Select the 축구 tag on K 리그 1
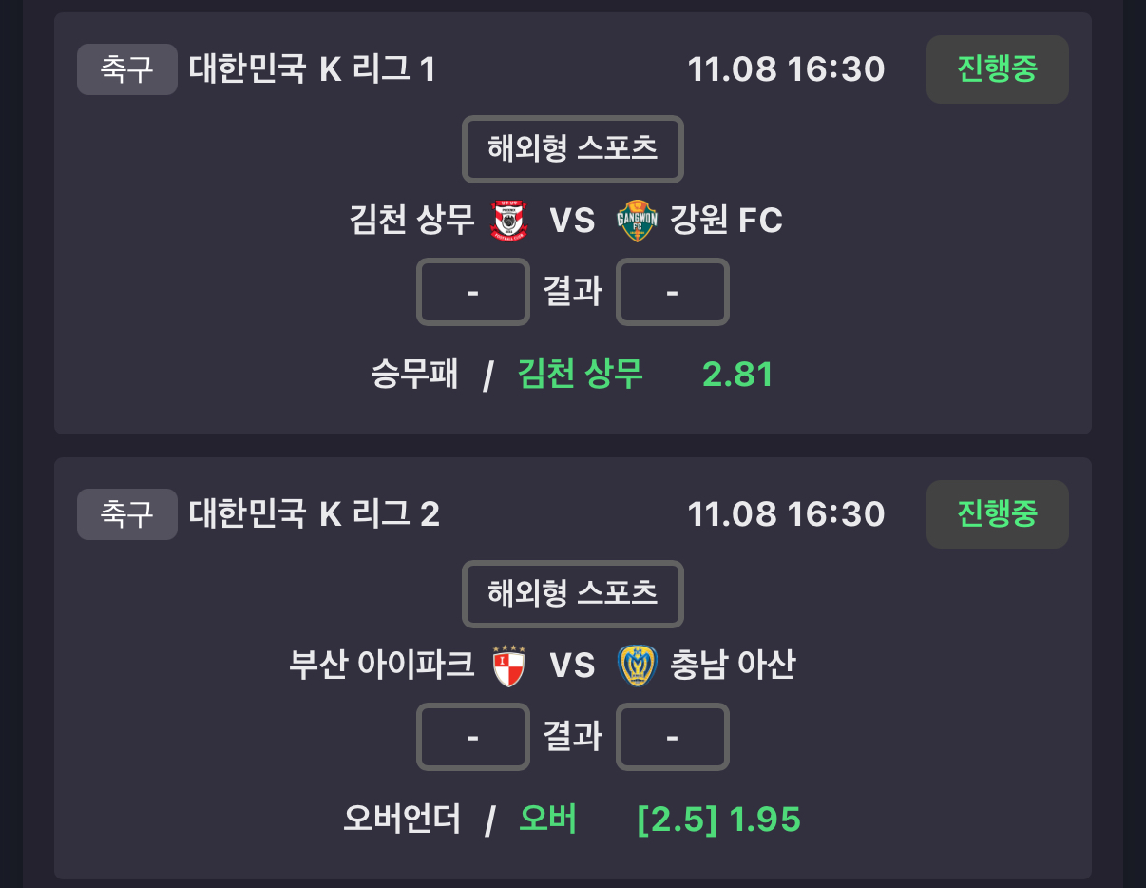 (126, 69)
